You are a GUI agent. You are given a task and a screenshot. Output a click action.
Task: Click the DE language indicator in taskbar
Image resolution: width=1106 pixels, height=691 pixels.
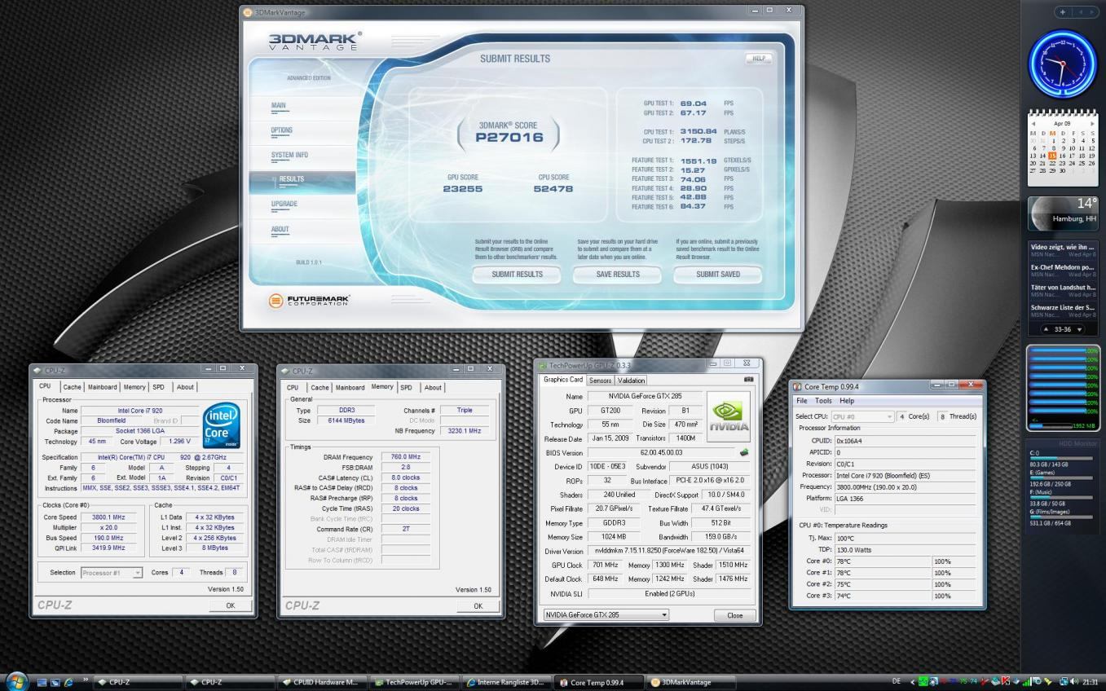[897, 682]
